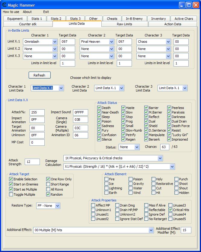Expand Character 1 Limit X.1 Omnislash dropdown
Screen dimensions: 201x252
(55, 42)
